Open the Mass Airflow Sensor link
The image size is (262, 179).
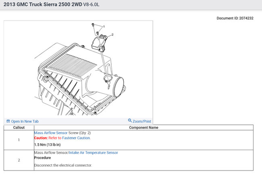point(51,133)
